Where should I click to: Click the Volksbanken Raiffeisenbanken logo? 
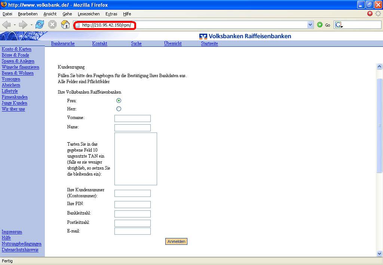click(x=245, y=36)
